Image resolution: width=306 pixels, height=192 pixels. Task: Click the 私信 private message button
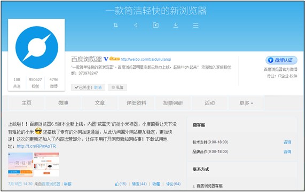coord(117,87)
